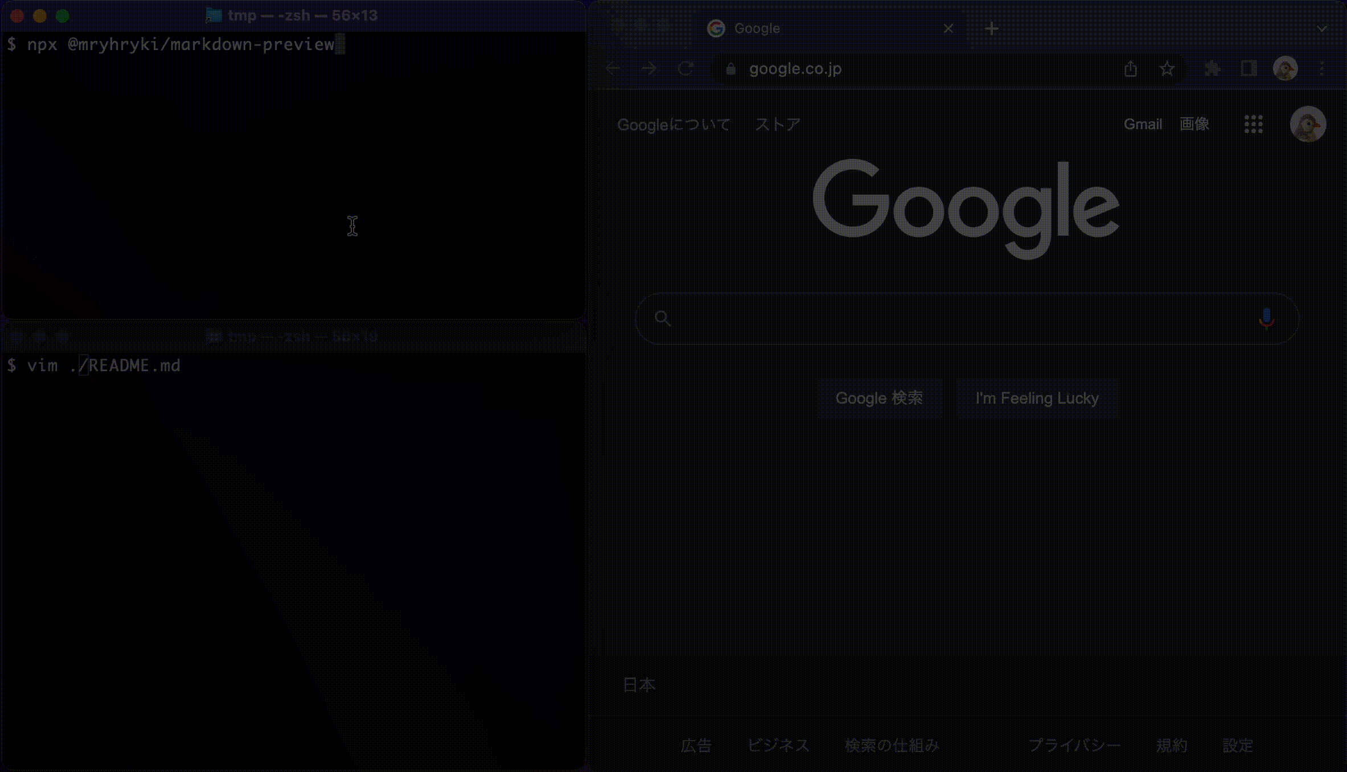Expand the tab search chevron

point(1322,28)
